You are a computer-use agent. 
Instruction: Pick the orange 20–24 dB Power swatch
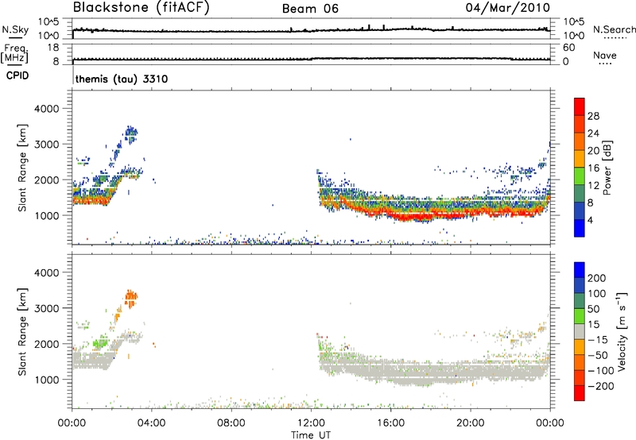tap(580, 141)
